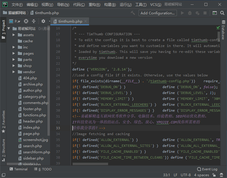The height and width of the screenshot is (178, 227).
Task: Click the Run button in toolbar
Action: coord(183,13)
